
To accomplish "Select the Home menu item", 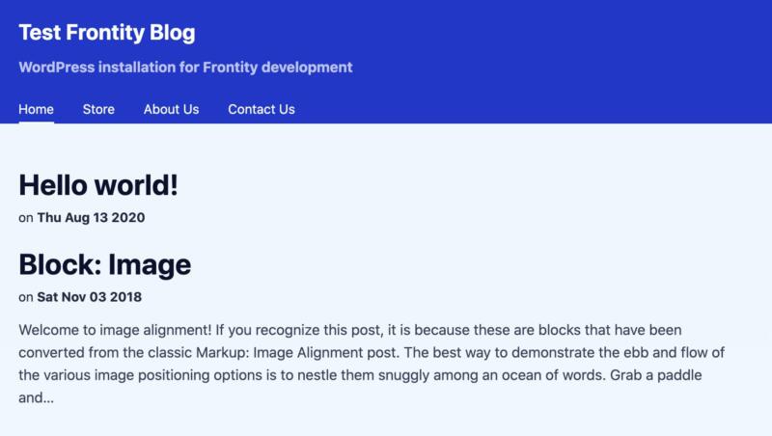I will pos(36,109).
